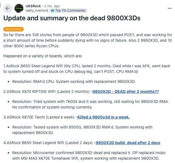Screen dimensions: 175x163
Task: Visit the r/ASRock subreddit link
Action: [33, 6]
